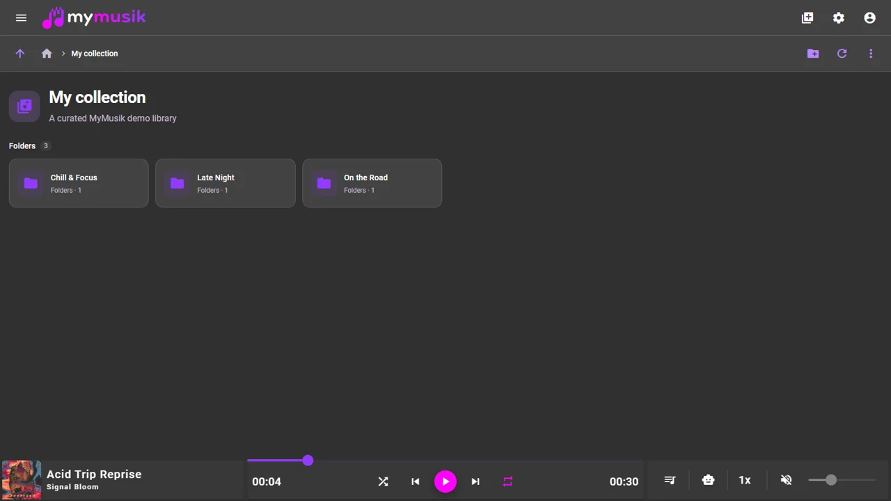Click the 00:30 total duration
This screenshot has width=891, height=501.
(x=624, y=482)
